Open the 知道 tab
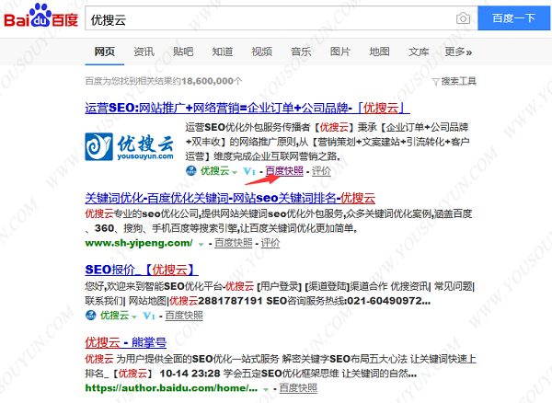Image resolution: width=552 pixels, height=403 pixels. pyautogui.click(x=223, y=52)
